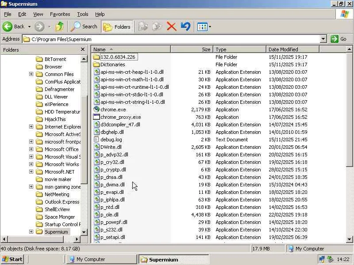Select p_cryptp.dll file name
The image size is (354, 265).
tap(113, 170)
